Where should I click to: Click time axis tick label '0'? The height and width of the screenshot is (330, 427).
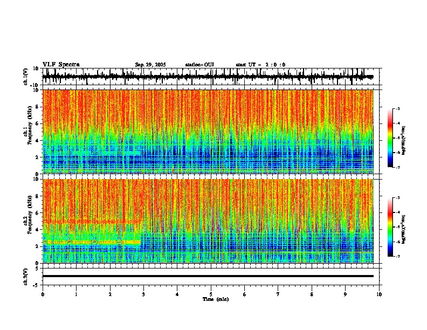pos(43,294)
